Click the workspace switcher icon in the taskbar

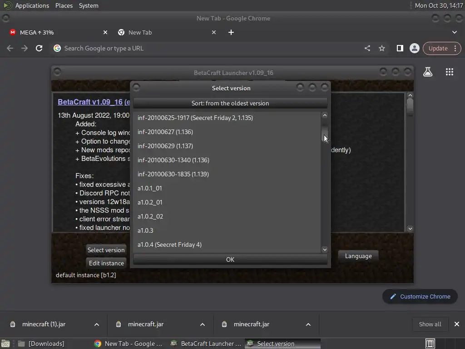[x=430, y=344]
